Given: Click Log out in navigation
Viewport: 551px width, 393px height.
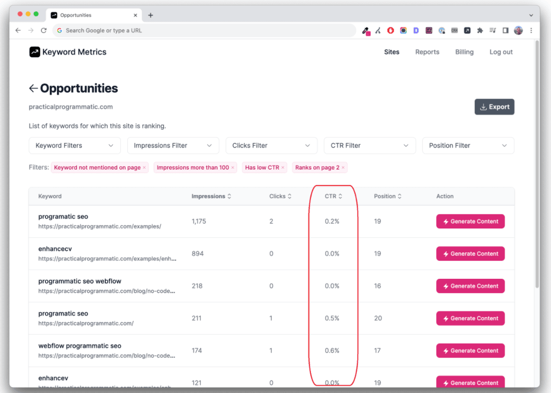Looking at the screenshot, I should click(x=501, y=52).
